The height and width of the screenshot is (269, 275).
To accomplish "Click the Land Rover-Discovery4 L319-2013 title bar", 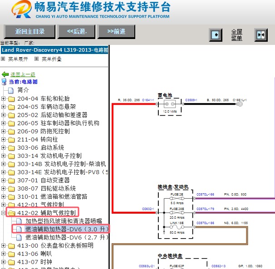I will (54, 50).
